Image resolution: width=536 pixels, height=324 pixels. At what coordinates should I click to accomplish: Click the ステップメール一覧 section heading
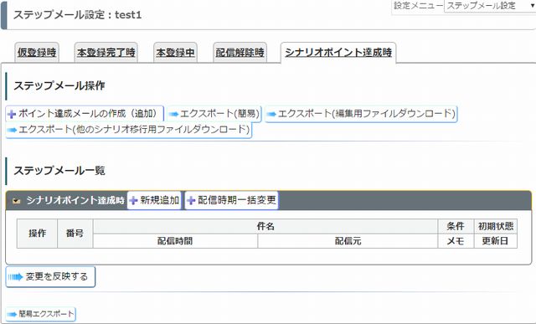point(59,170)
